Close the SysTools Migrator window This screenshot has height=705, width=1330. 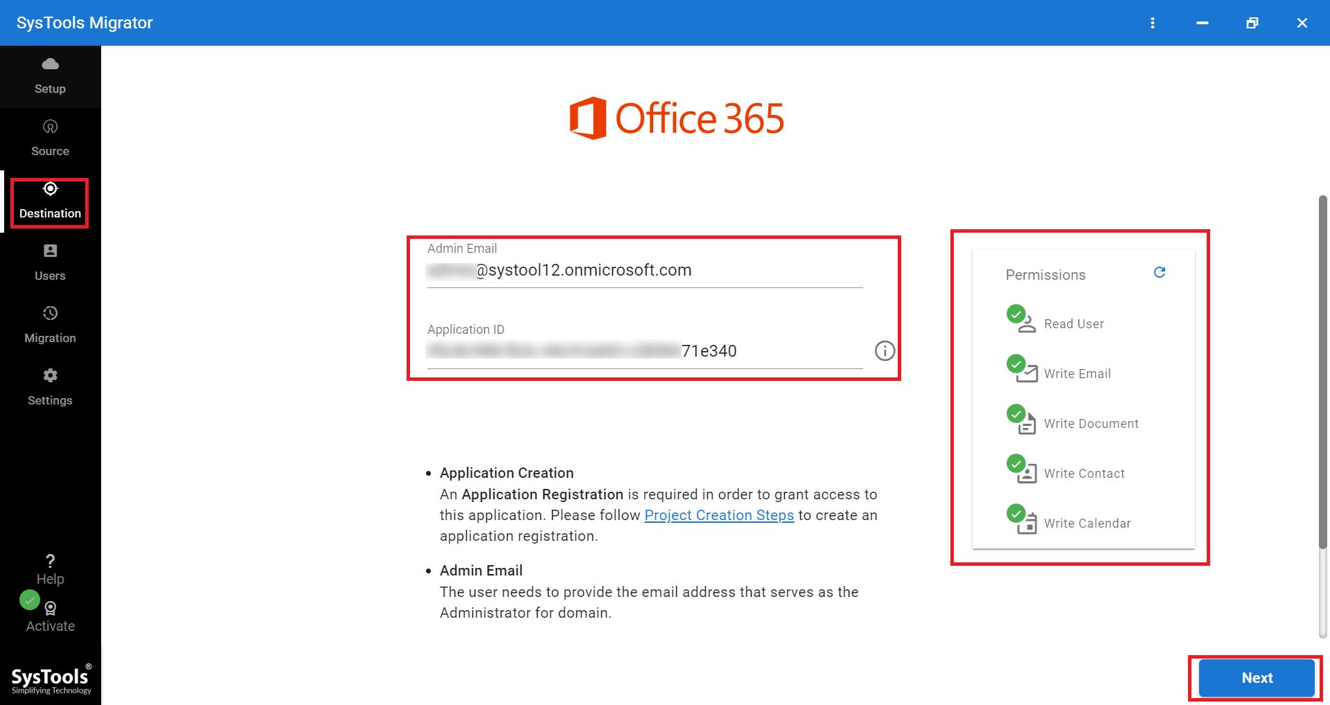pos(1302,23)
